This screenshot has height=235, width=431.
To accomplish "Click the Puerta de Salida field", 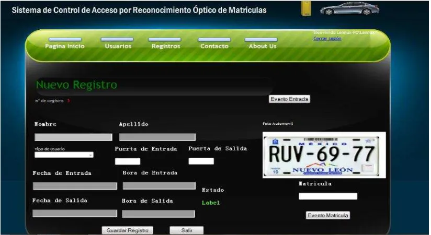I will click(x=201, y=161).
